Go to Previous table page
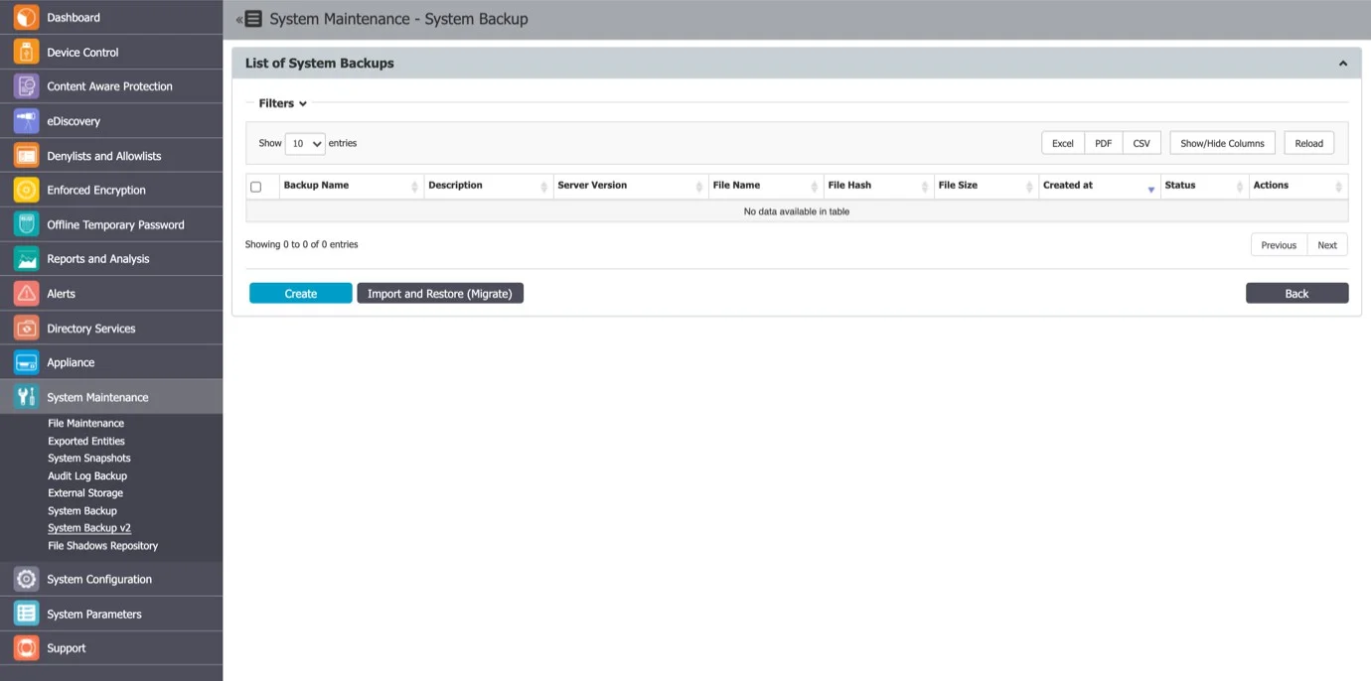1371x681 pixels. point(1279,245)
